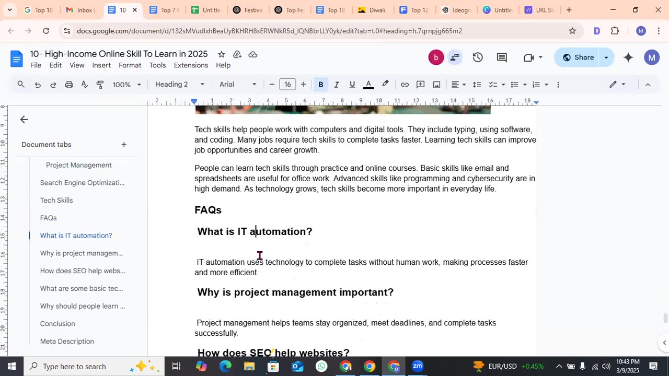
Task: Open the Extensions menu
Action: click(191, 65)
